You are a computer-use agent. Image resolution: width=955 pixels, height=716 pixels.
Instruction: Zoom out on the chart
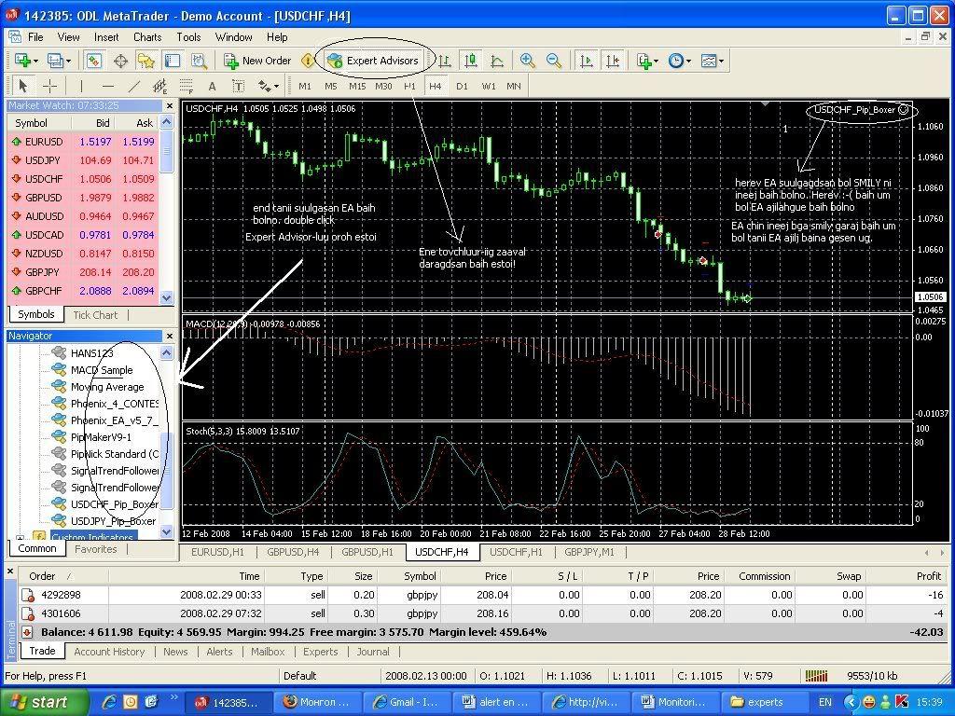[554, 61]
